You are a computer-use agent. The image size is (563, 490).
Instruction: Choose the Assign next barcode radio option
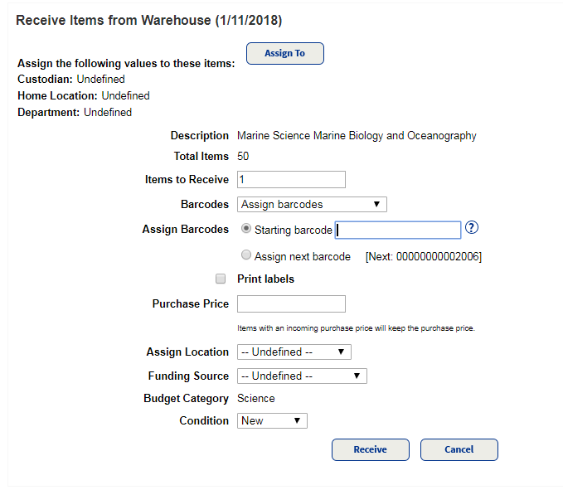(x=246, y=256)
